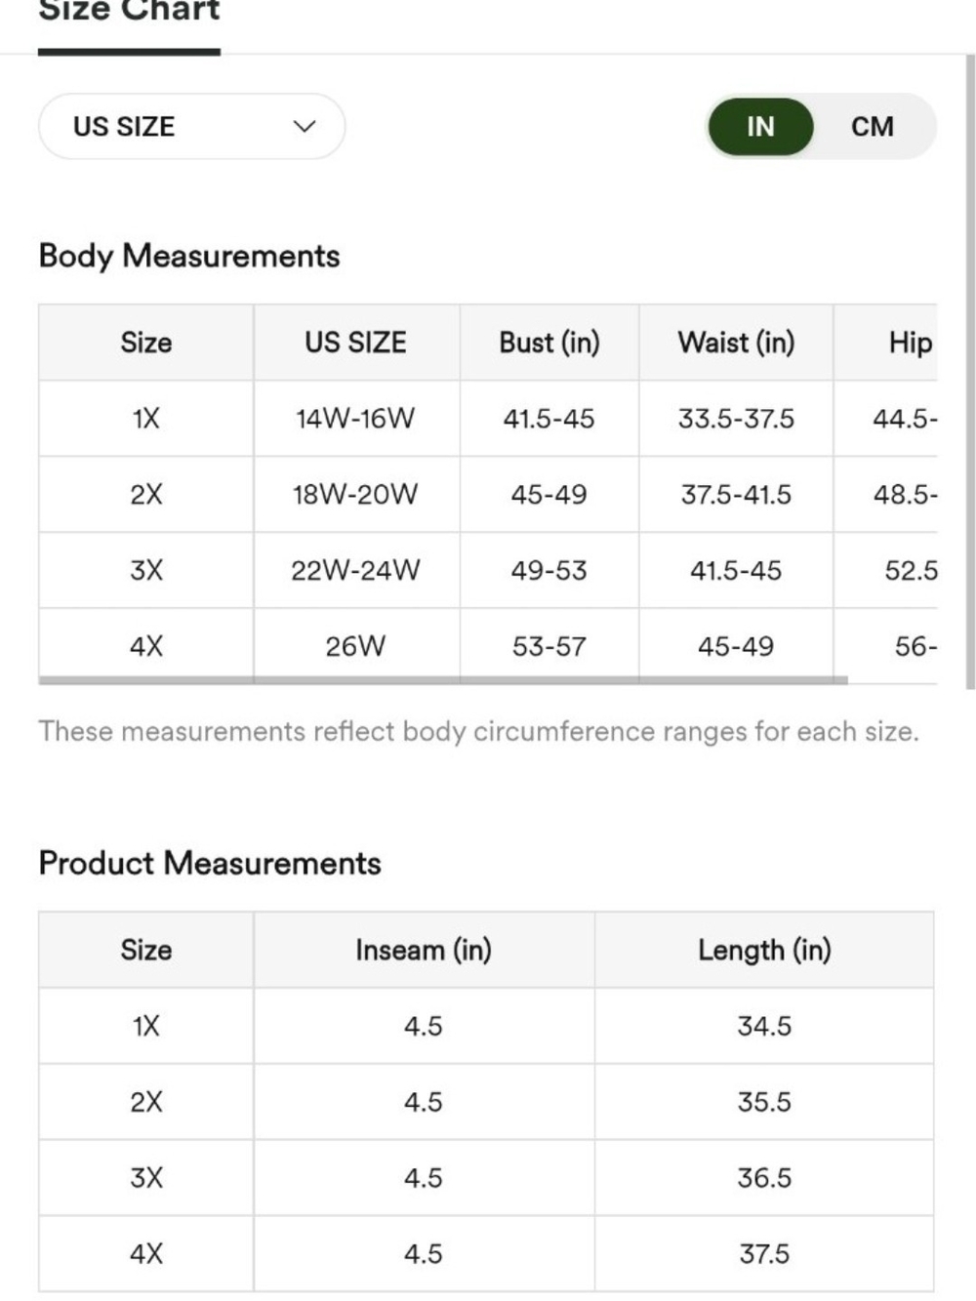Open the Size Chart tab
Viewport: 976px width, 1301px height.
click(x=129, y=12)
